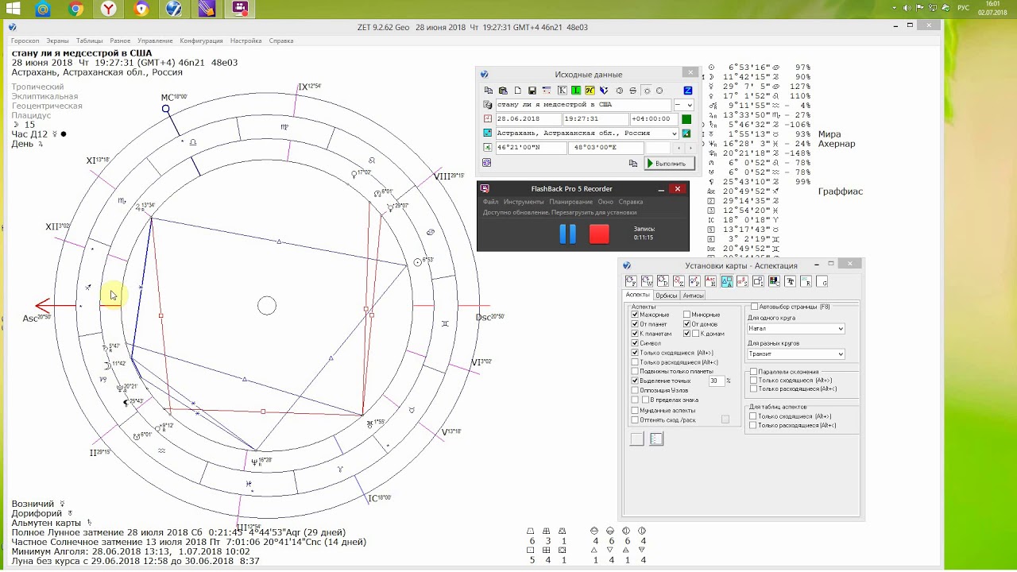This screenshot has width=1017, height=572.
Task: Stop recording with the red square button
Action: tap(599, 234)
